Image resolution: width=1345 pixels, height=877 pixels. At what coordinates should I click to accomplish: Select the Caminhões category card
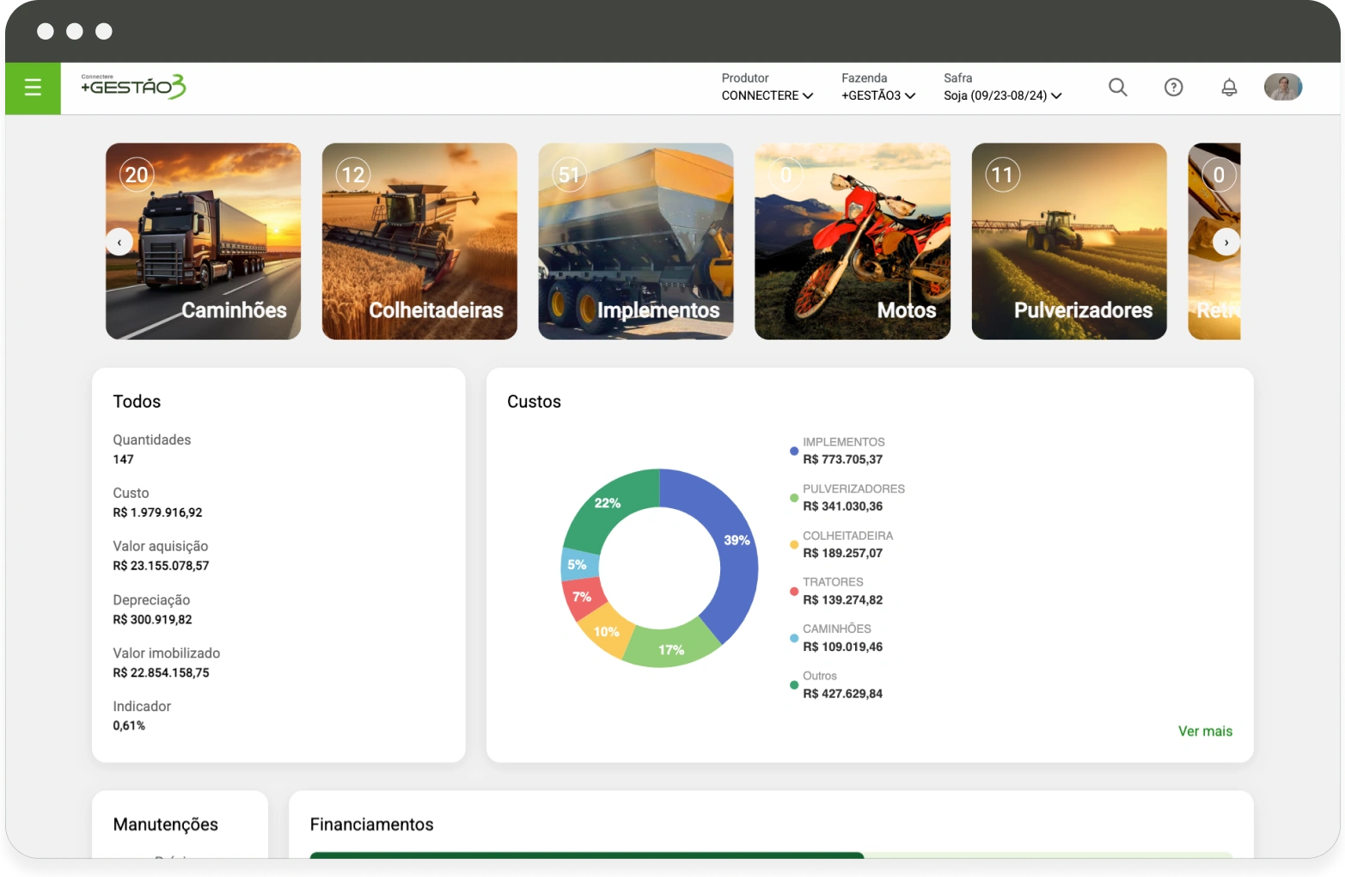204,242
